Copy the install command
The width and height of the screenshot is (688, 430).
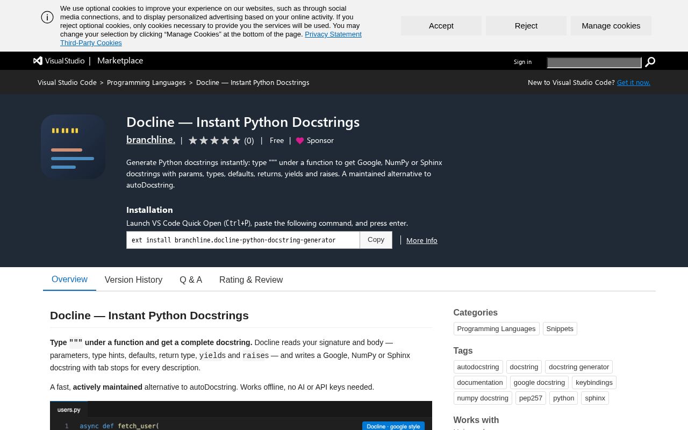pos(376,240)
